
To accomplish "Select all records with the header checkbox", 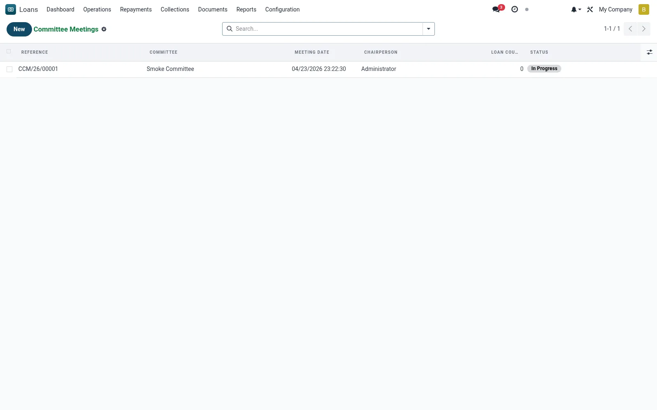I will [x=9, y=52].
